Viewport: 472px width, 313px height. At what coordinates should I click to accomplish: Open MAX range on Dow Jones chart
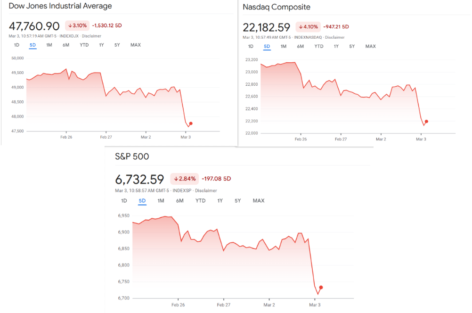pyautogui.click(x=136, y=45)
